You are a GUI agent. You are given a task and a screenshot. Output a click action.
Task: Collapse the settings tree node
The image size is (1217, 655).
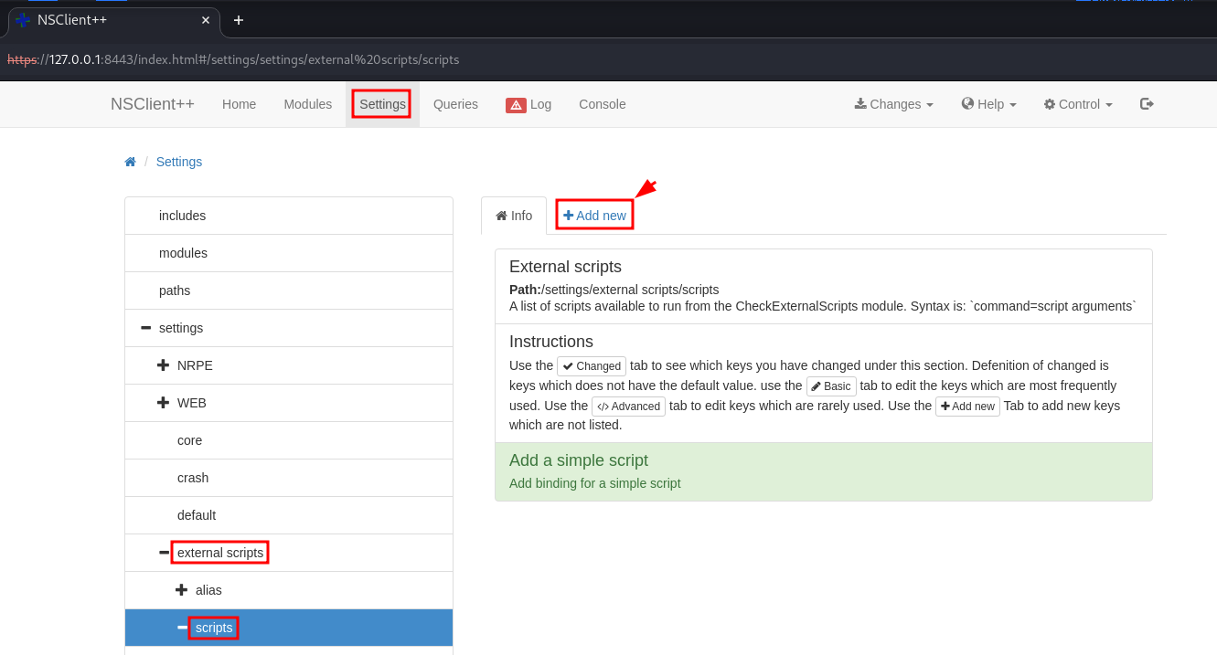coord(146,328)
